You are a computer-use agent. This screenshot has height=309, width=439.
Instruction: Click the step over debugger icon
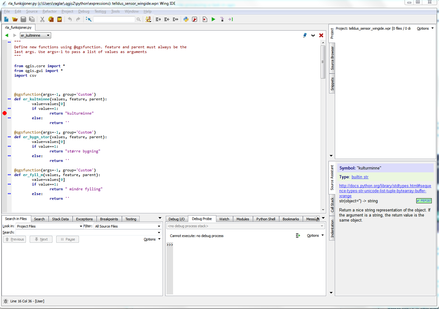231,19
